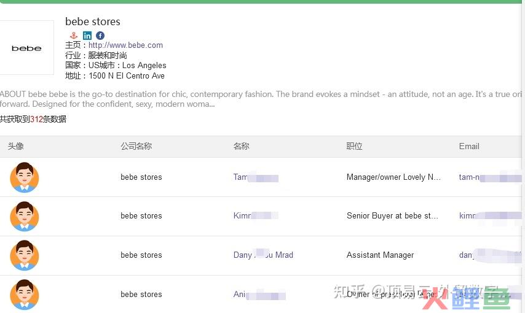Click the 头像 column header
Viewport: 525px width, 313px height.
(16, 146)
